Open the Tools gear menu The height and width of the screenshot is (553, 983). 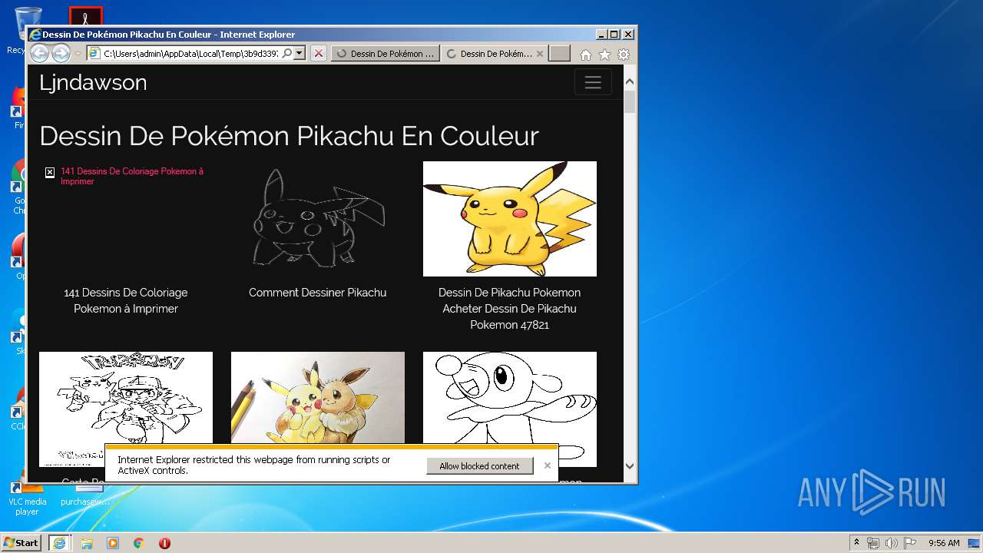click(x=624, y=55)
